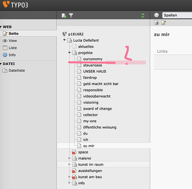Click the hidden space page icon
Viewport: 192px width, 189px height.
[74, 152]
